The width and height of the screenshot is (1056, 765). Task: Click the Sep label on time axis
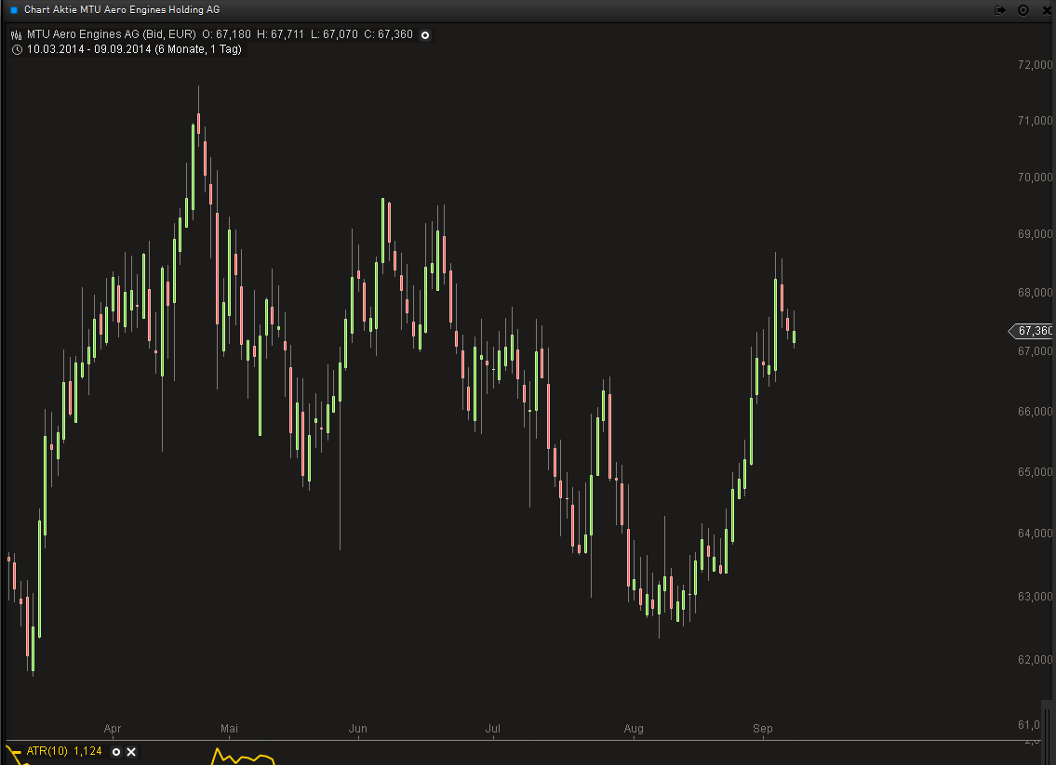(762, 729)
